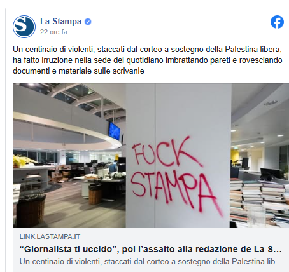Click the blue TV screen in photo
289x272 pixels.
[115, 131]
